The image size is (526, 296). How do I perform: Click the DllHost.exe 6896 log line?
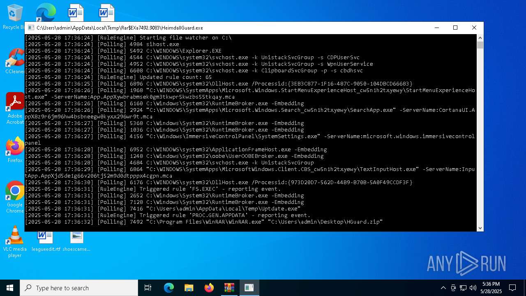coord(219,84)
